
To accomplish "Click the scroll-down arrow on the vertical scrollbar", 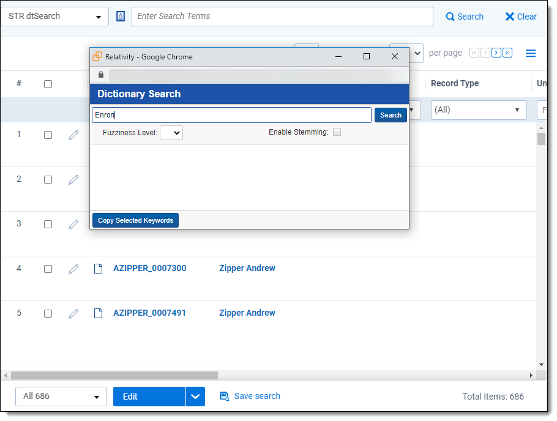I will point(541,365).
